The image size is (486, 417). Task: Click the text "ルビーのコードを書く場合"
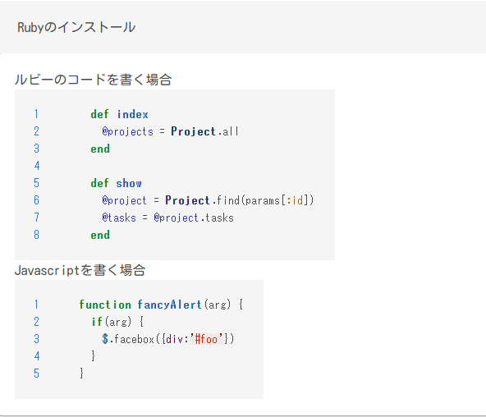pos(93,80)
